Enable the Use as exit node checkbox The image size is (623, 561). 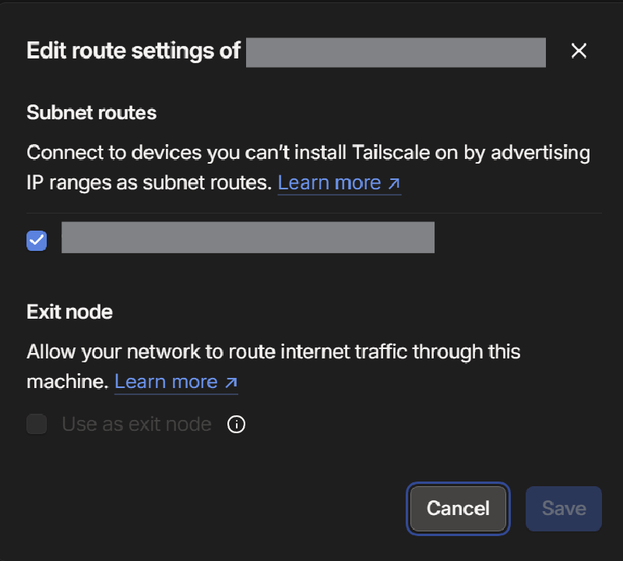37,425
